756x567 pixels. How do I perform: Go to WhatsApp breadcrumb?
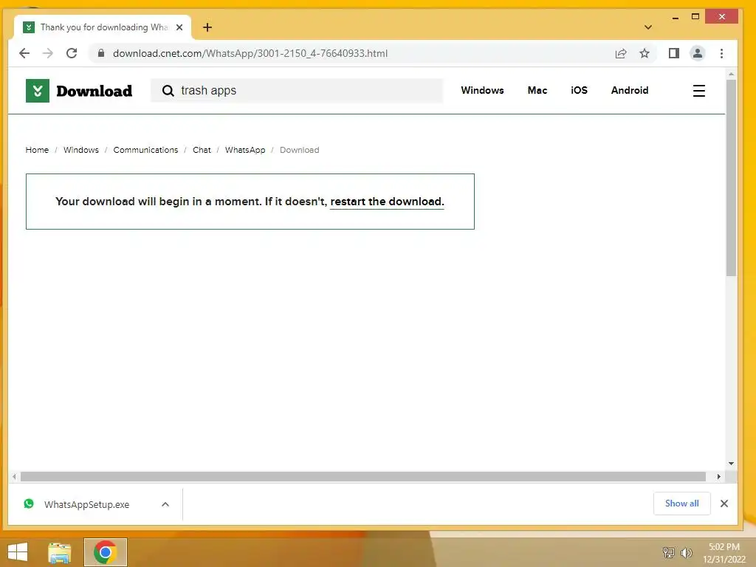(x=245, y=150)
